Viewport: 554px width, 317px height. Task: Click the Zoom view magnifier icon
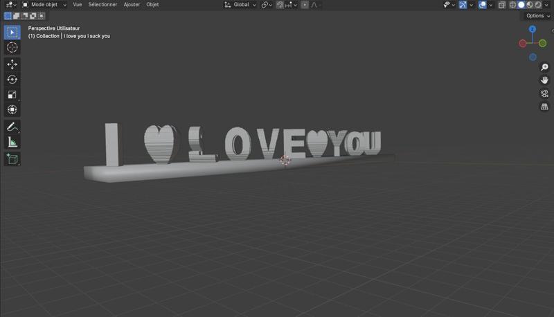point(544,67)
